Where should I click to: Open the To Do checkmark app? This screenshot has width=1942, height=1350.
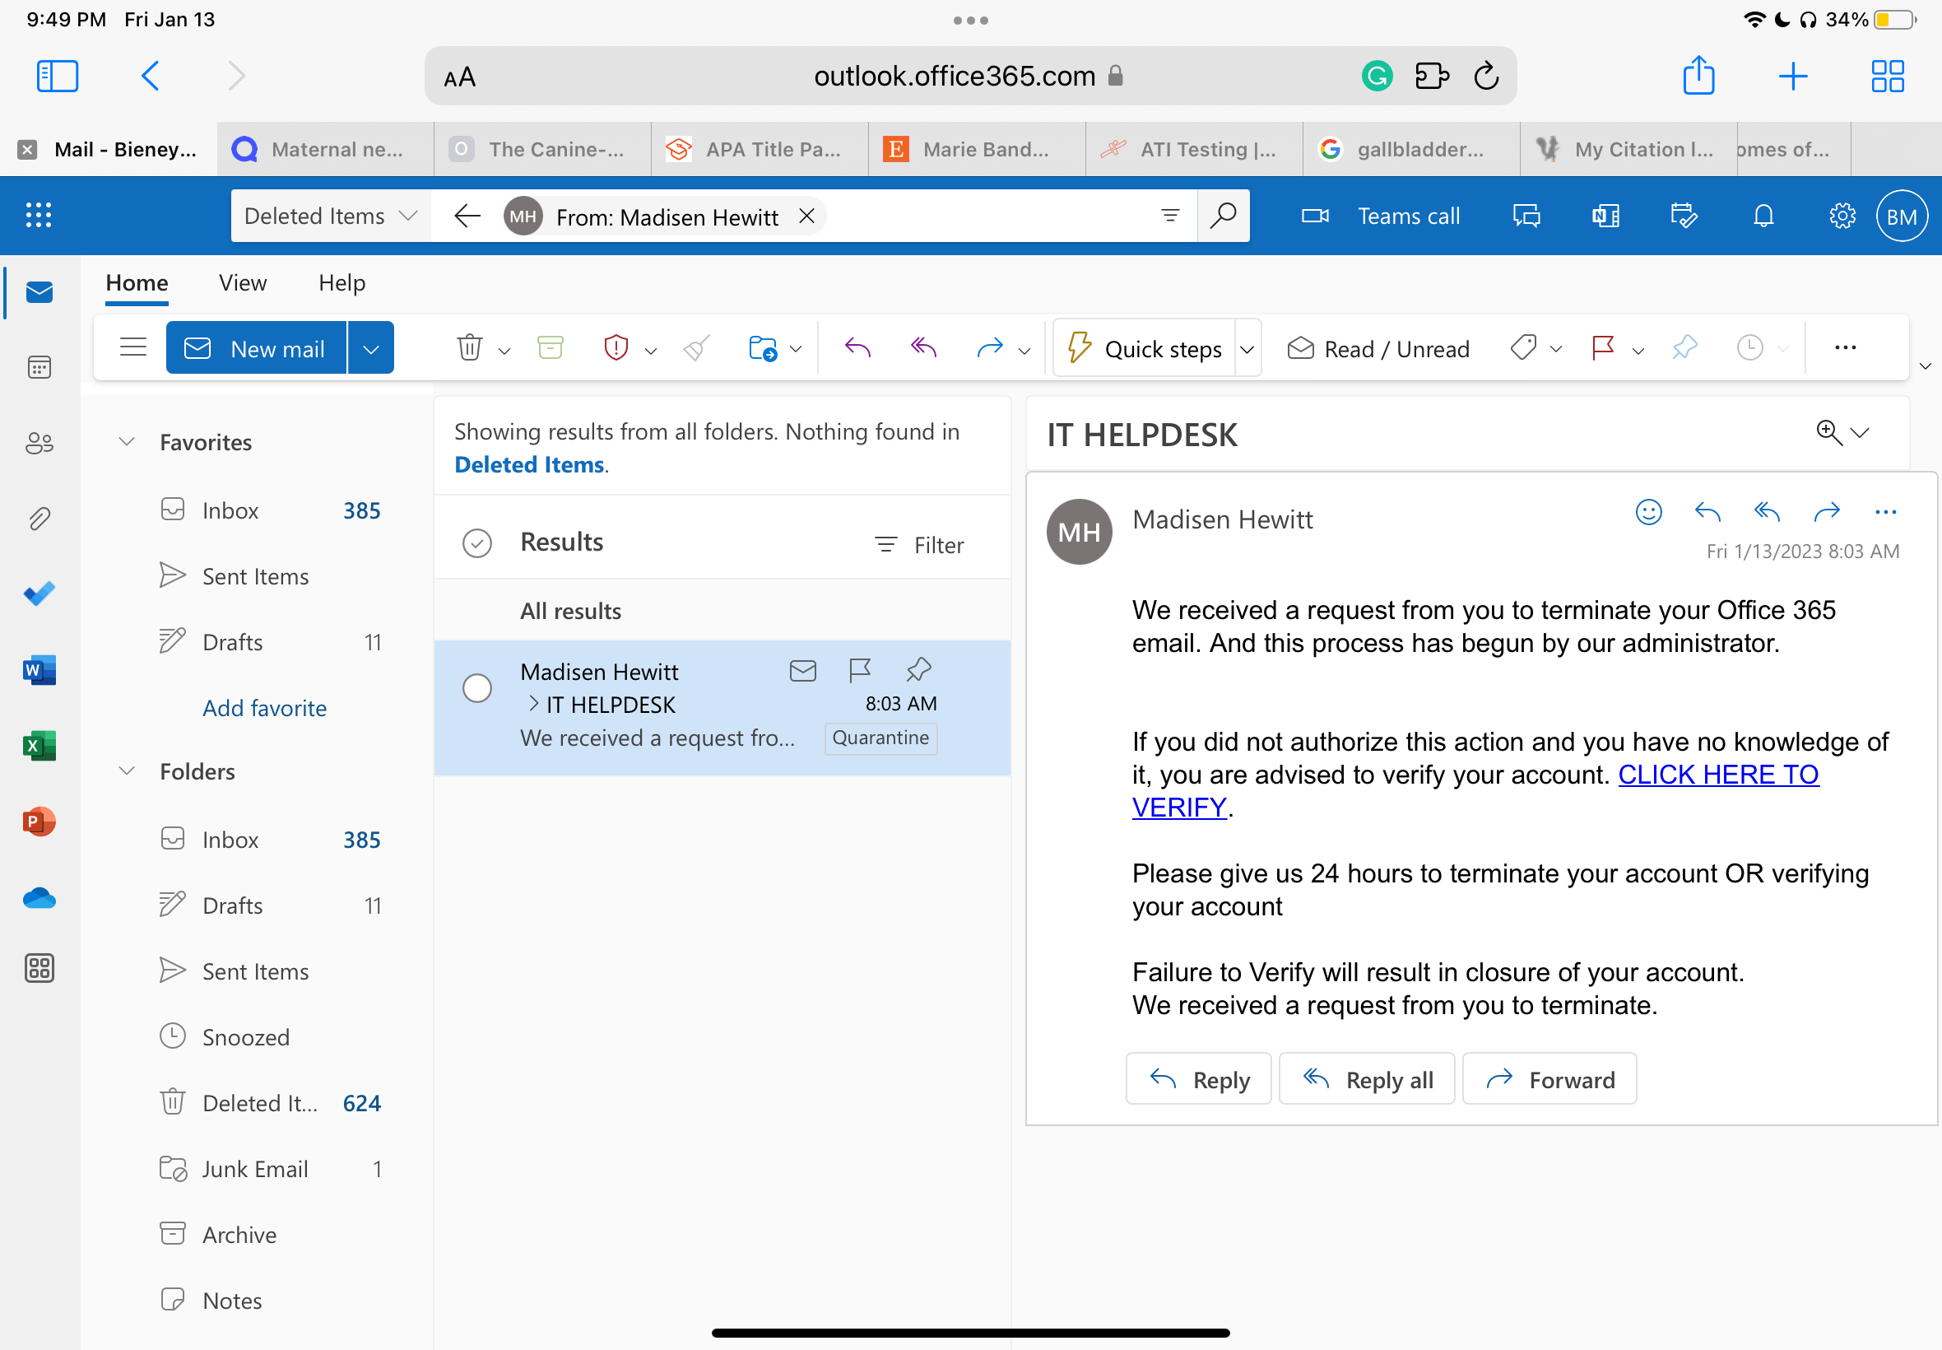pos(39,594)
